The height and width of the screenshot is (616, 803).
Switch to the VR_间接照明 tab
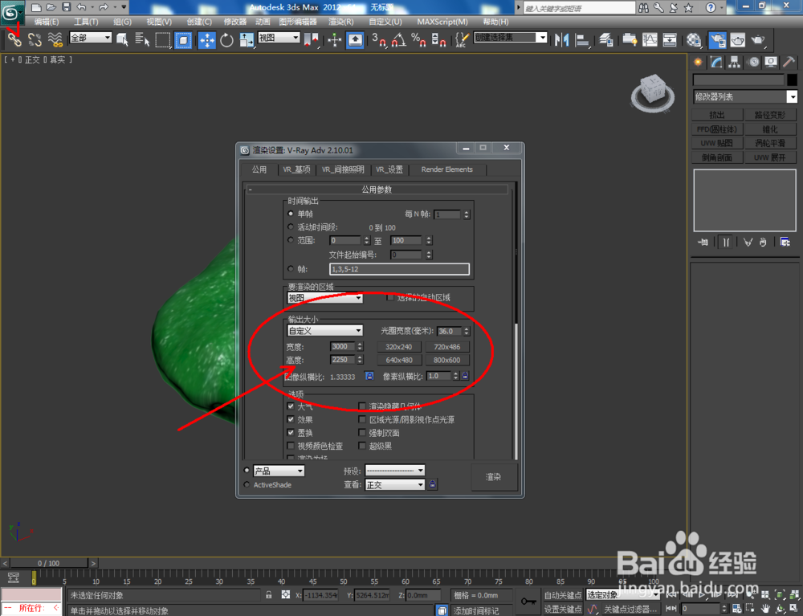[x=343, y=169]
